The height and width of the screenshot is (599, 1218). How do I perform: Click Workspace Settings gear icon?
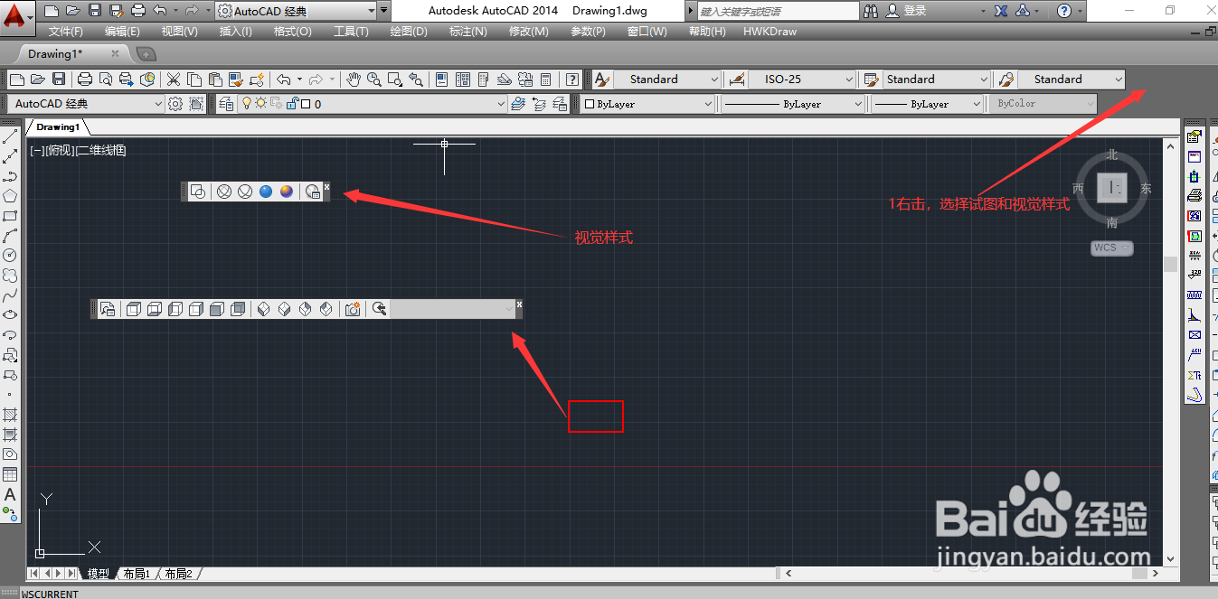175,104
